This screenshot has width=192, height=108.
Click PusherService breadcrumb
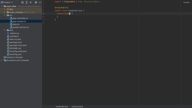click(x=62, y=106)
